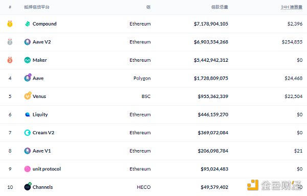Click the Aave V1 icon
The height and width of the screenshot is (196, 307).
pyautogui.click(x=28, y=151)
